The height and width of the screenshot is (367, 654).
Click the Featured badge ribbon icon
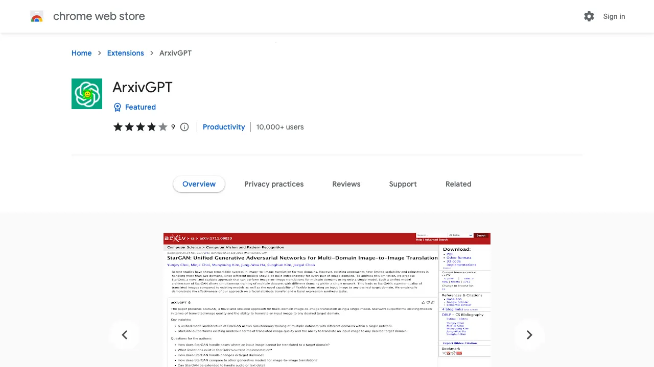pyautogui.click(x=118, y=107)
